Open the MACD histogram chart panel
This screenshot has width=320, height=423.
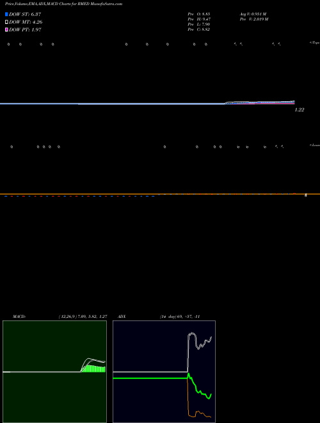click(54, 372)
